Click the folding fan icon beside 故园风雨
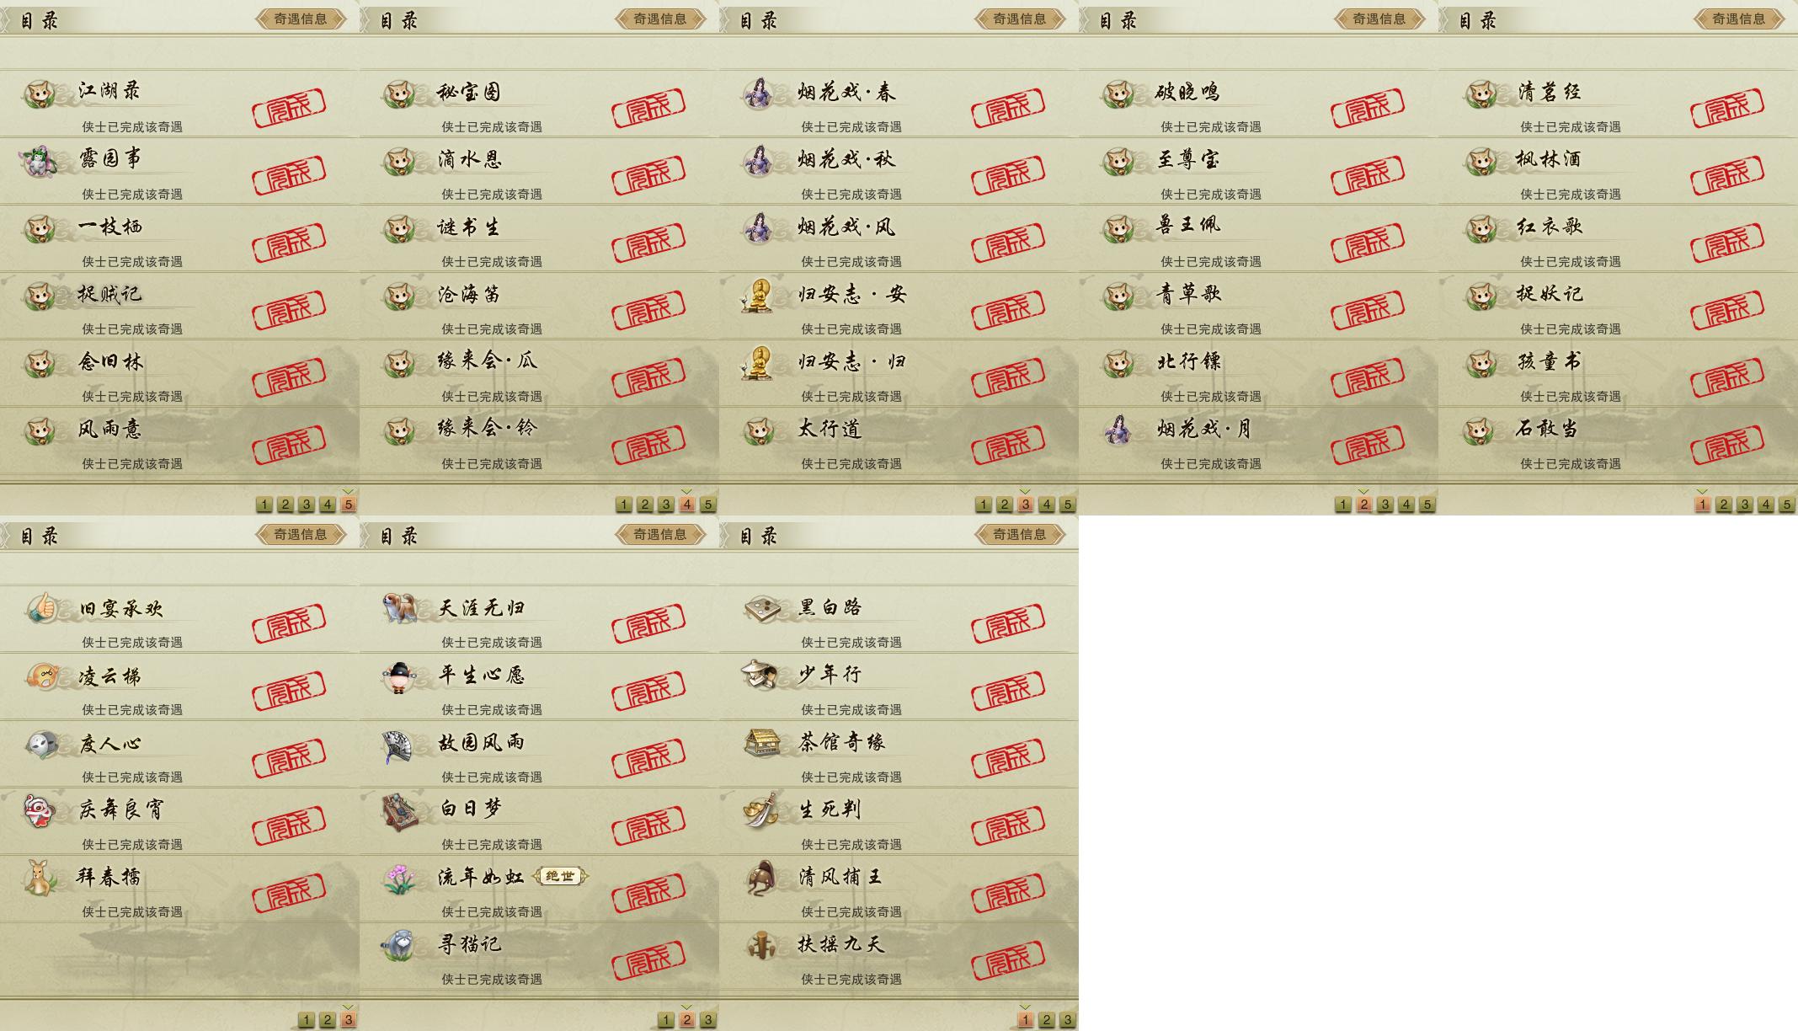 click(400, 743)
